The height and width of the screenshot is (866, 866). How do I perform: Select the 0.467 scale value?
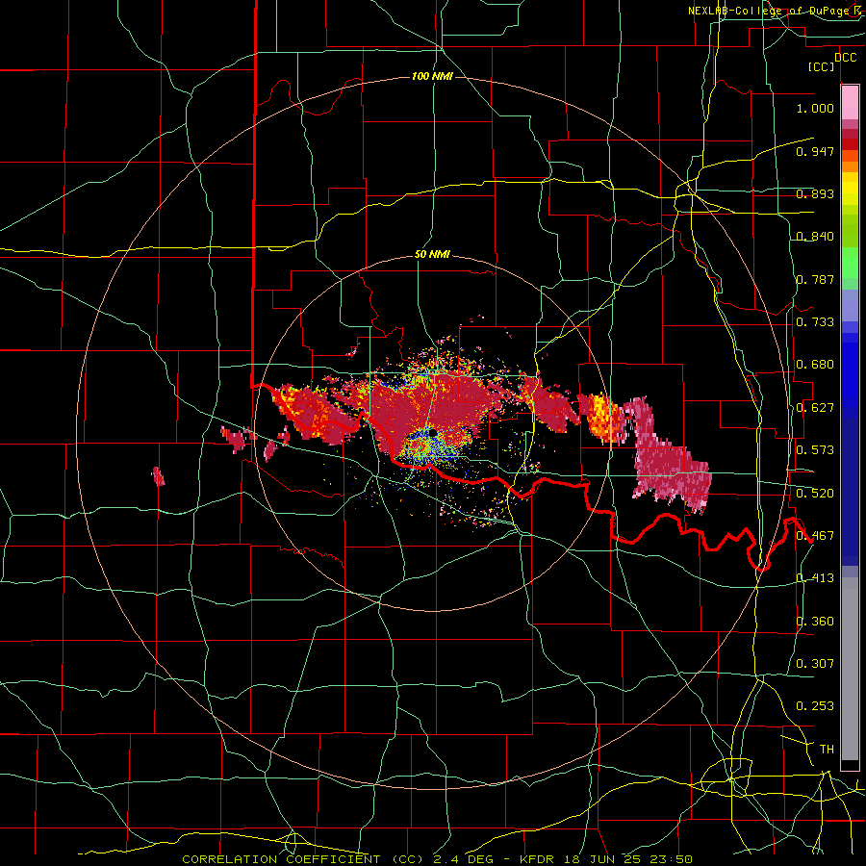(815, 536)
